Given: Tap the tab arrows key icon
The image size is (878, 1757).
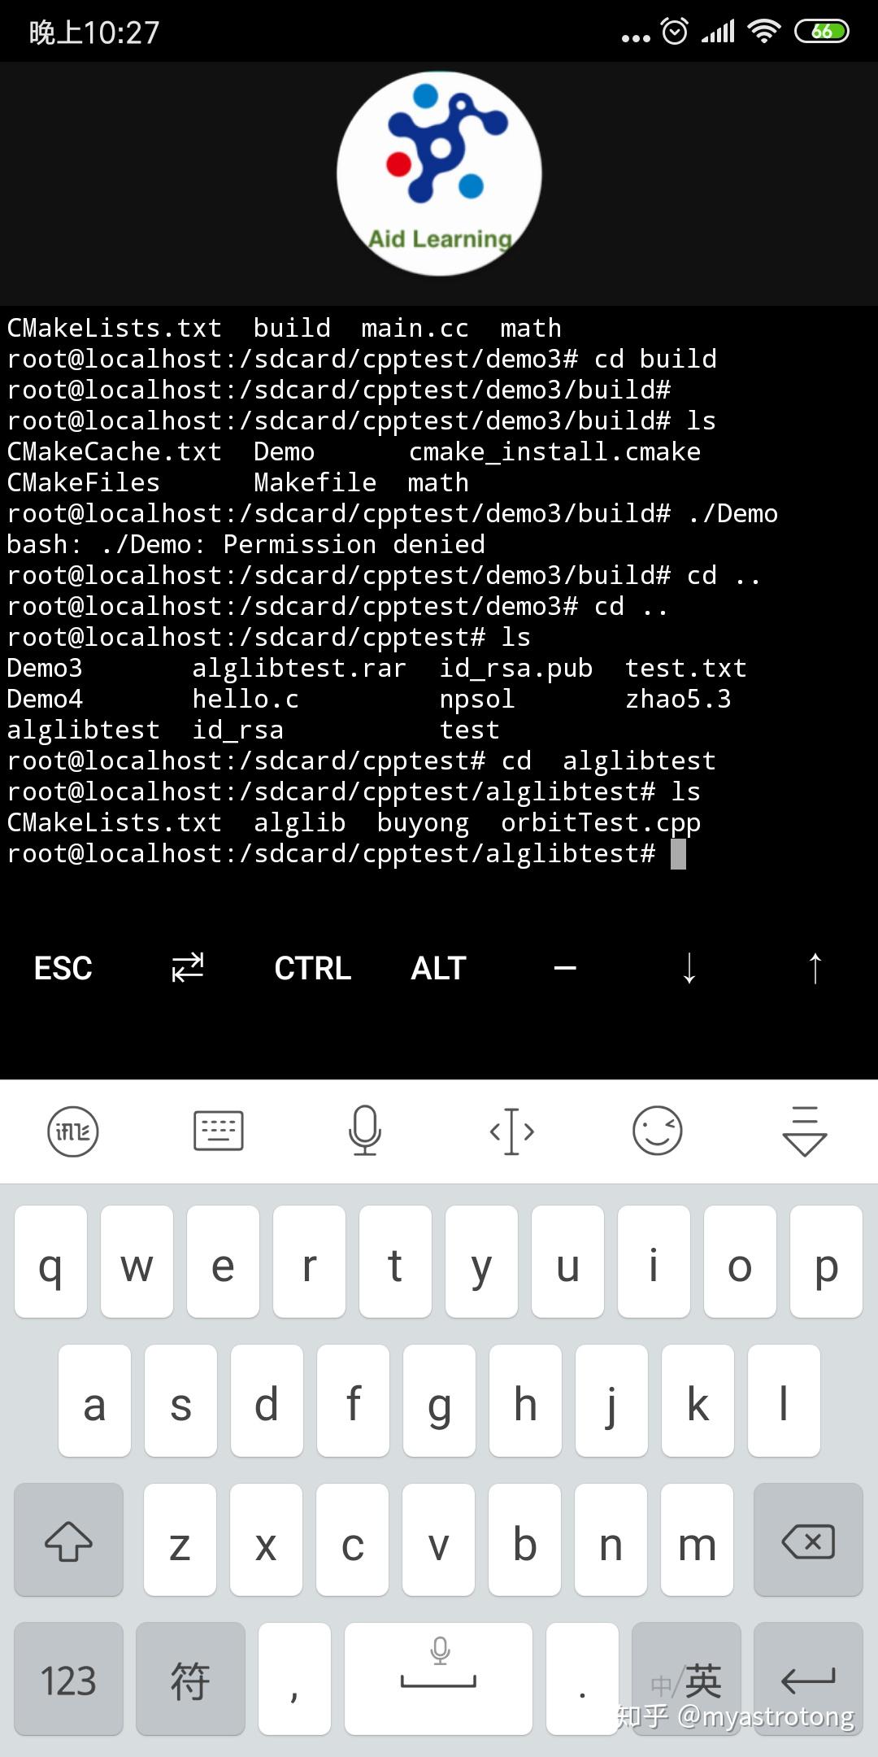Looking at the screenshot, I should [188, 968].
